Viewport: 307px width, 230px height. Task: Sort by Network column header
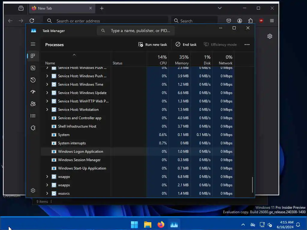point(223,60)
